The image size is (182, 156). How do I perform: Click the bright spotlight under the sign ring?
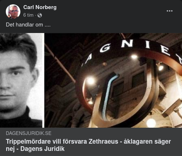[x=91, y=81]
